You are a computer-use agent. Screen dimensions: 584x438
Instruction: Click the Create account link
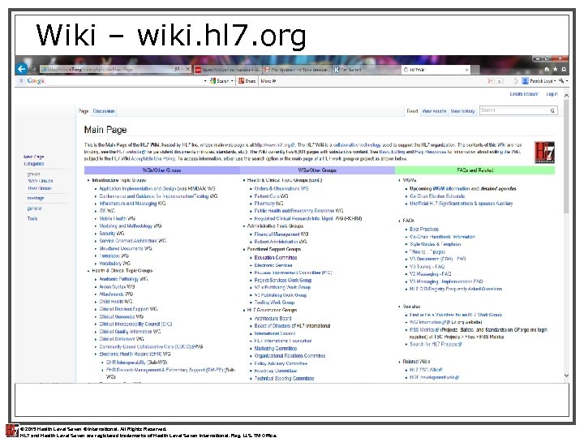524,94
